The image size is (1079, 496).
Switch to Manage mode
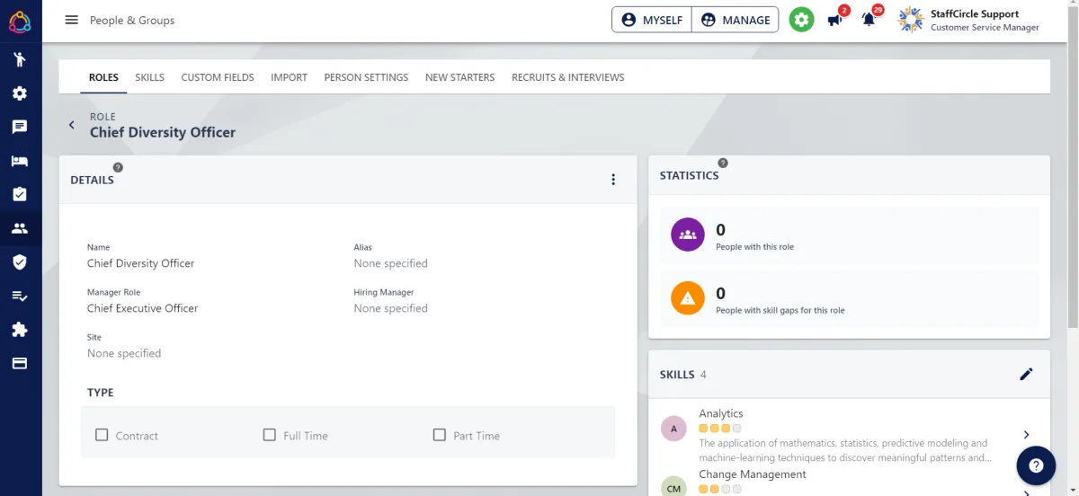coord(736,20)
